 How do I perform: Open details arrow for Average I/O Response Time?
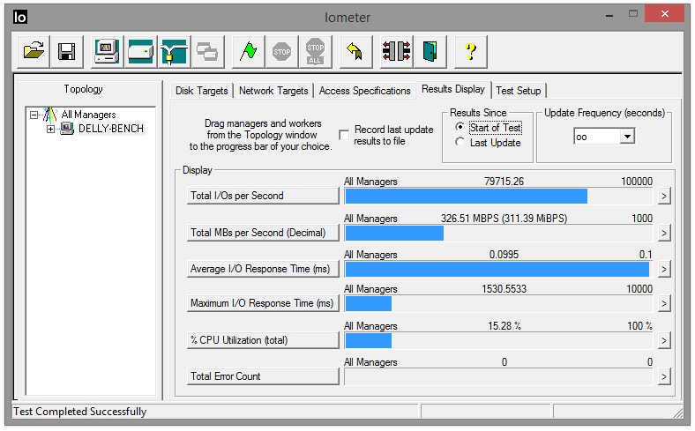point(663,270)
